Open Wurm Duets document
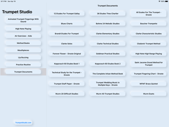 148,94
